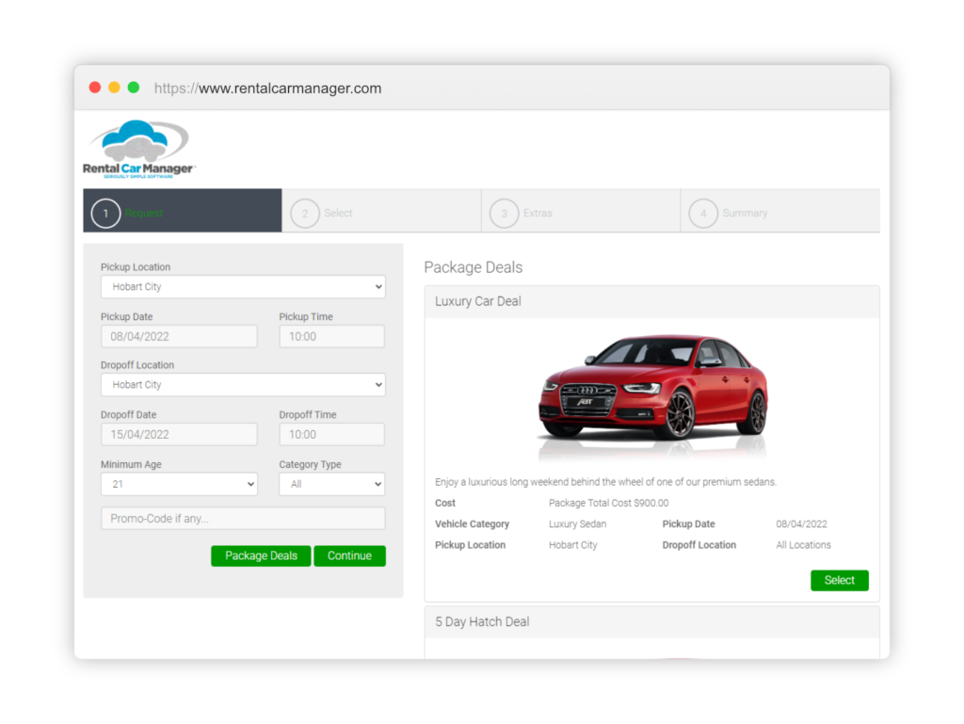Click the browser URL address text
This screenshot has height=724, width=964.
tap(267, 88)
